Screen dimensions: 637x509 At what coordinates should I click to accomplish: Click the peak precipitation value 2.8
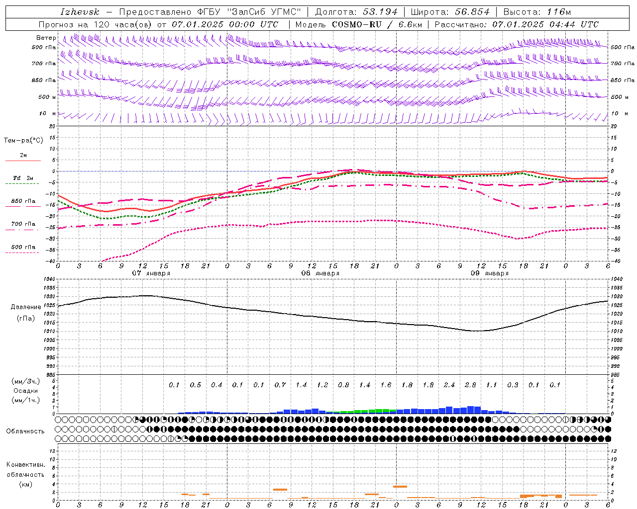(x=470, y=385)
